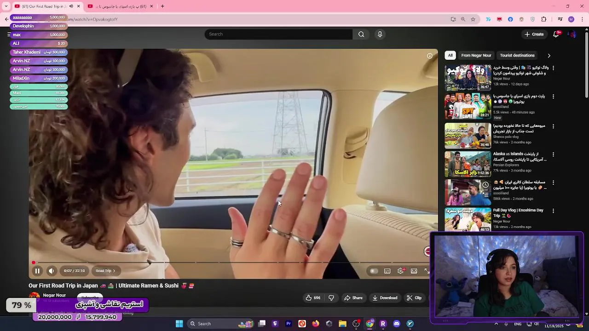Click the Download button
Image resolution: width=589 pixels, height=331 pixels.
coord(385,298)
